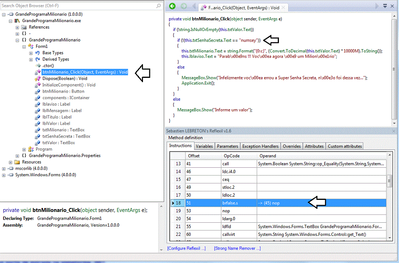
Task: Select the txtValor : TextBox tree row
Action: click(59, 143)
